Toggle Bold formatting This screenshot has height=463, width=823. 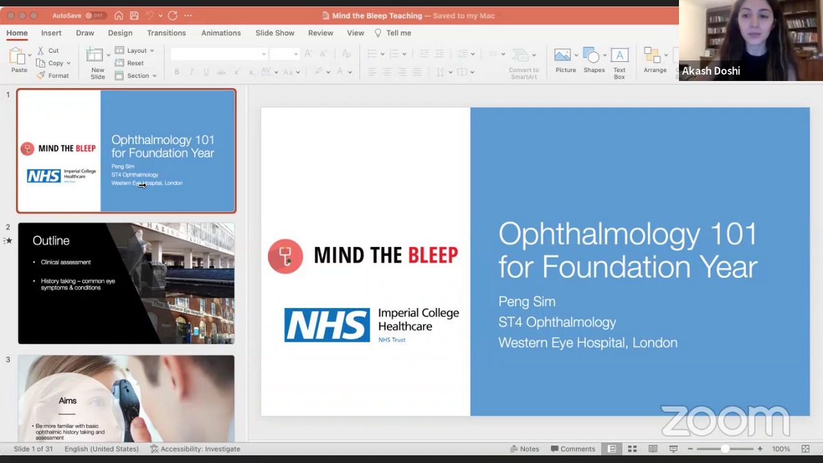coord(176,72)
